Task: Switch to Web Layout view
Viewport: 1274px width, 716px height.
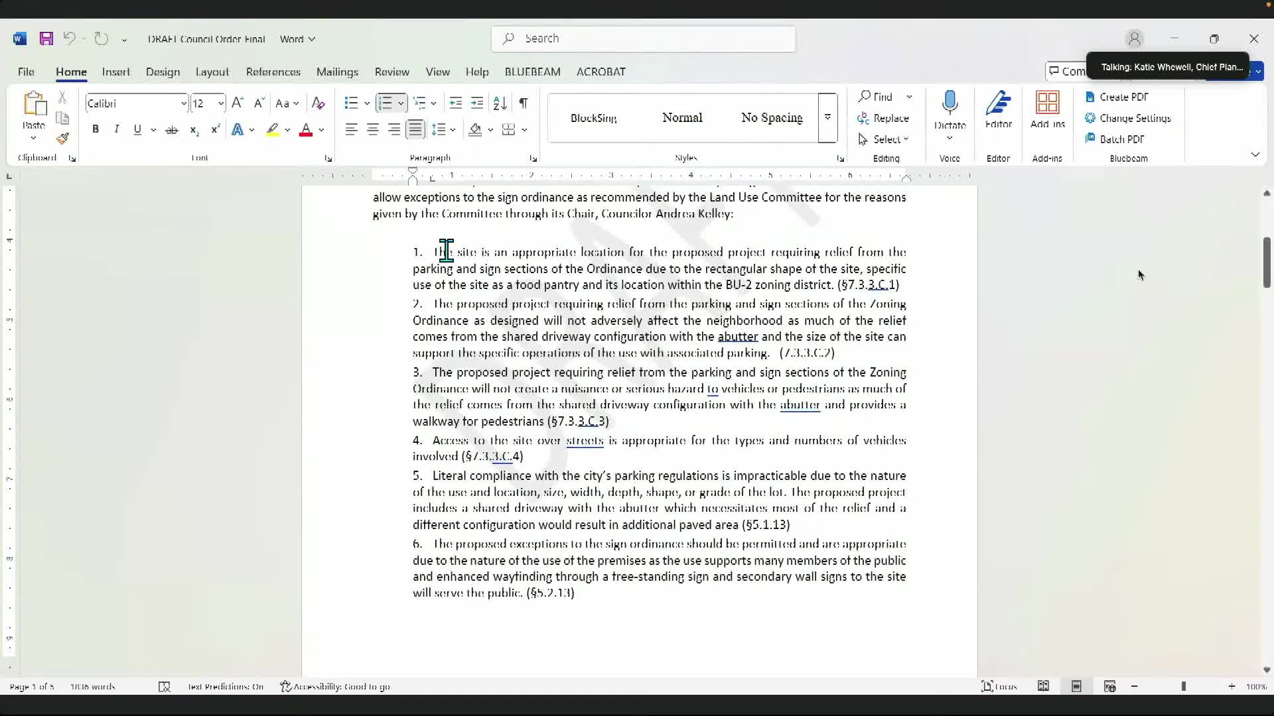Action: click(x=1109, y=686)
